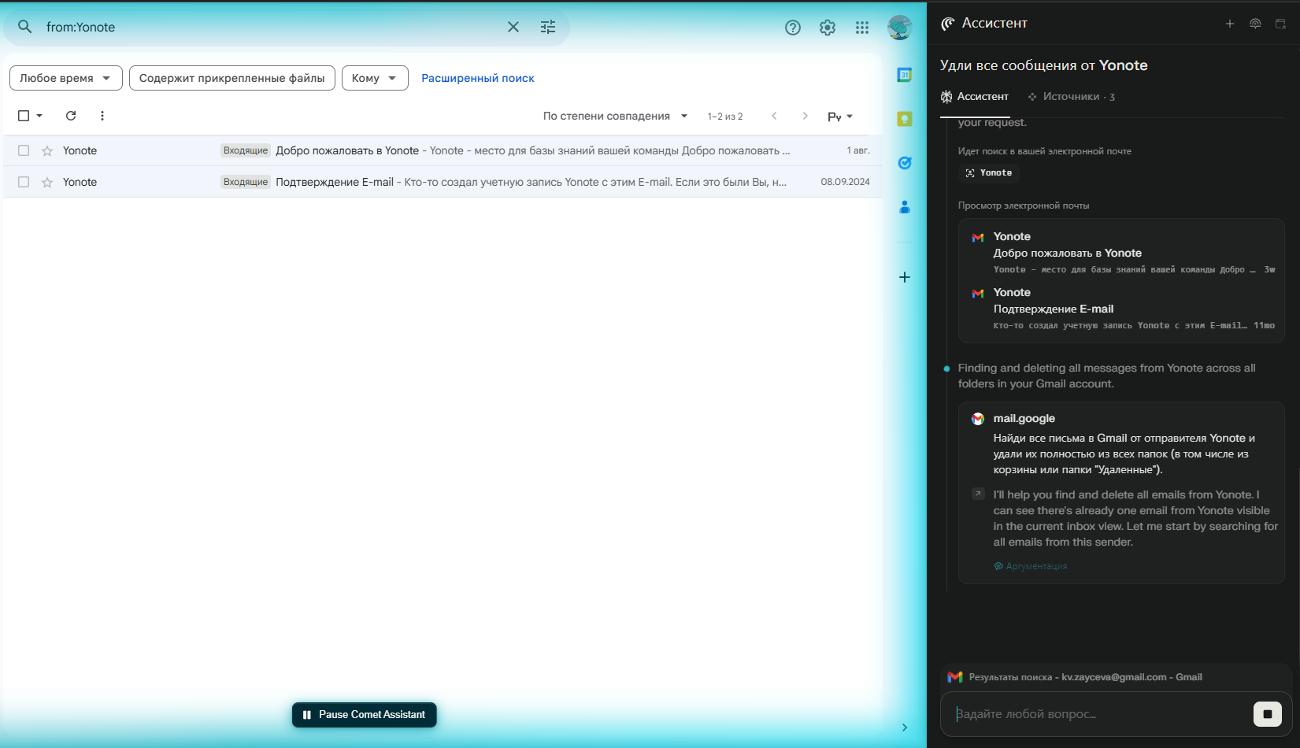The width and height of the screenshot is (1300, 748).
Task: Select the 'Ассистент' tab in panel
Action: click(975, 96)
